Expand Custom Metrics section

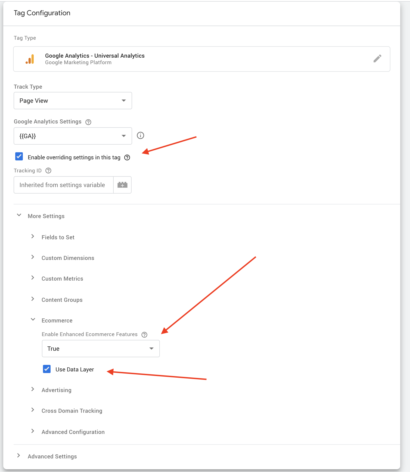pos(57,279)
